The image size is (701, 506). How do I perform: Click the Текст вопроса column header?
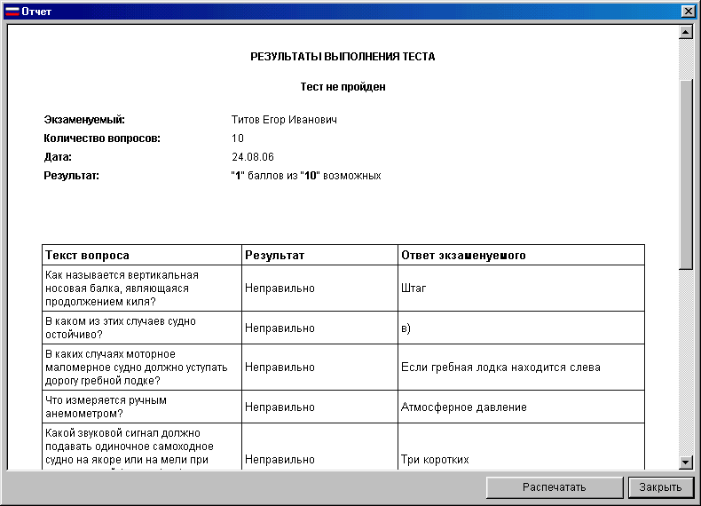tap(87, 256)
